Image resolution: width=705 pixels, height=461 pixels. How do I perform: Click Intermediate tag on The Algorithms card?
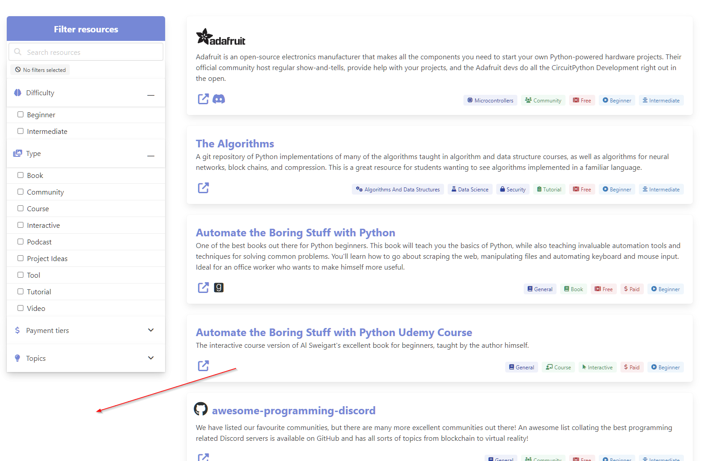pos(661,189)
